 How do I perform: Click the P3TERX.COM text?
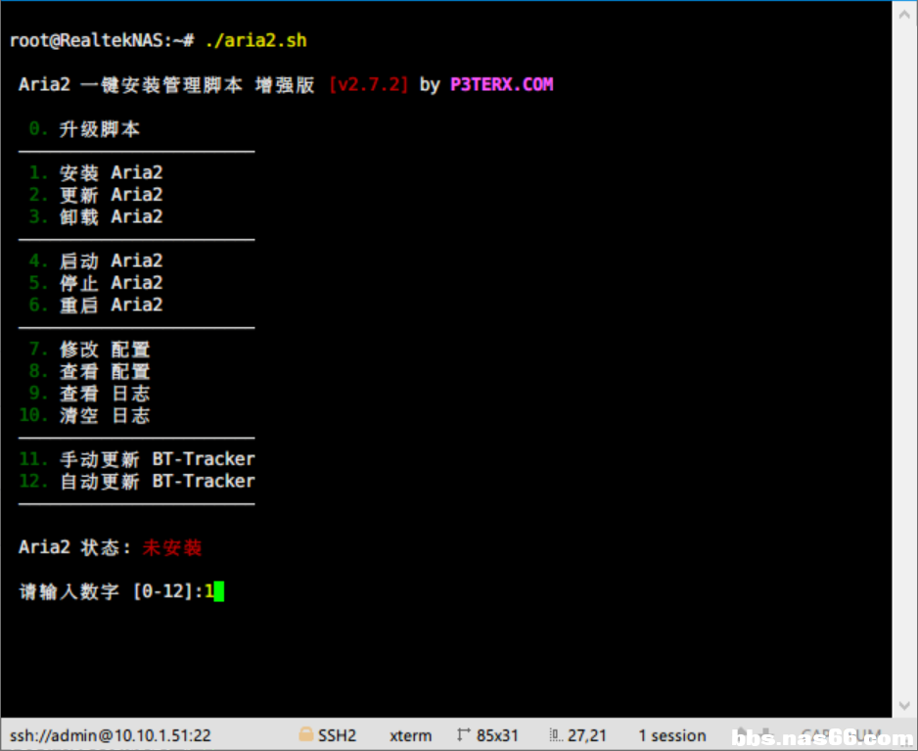coord(502,85)
